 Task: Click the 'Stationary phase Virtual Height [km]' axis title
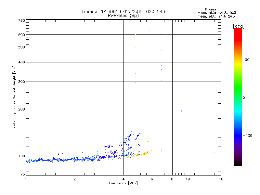tap(14, 97)
